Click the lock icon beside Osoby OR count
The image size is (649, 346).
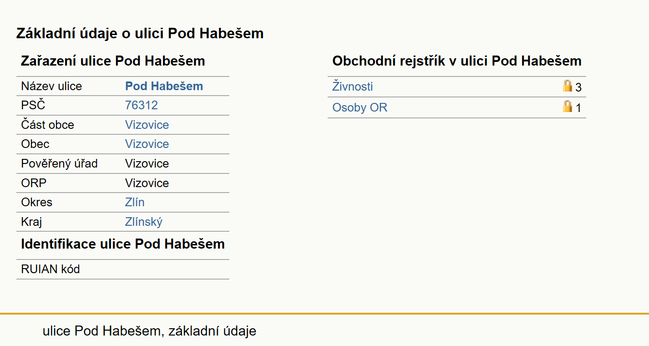coord(568,107)
